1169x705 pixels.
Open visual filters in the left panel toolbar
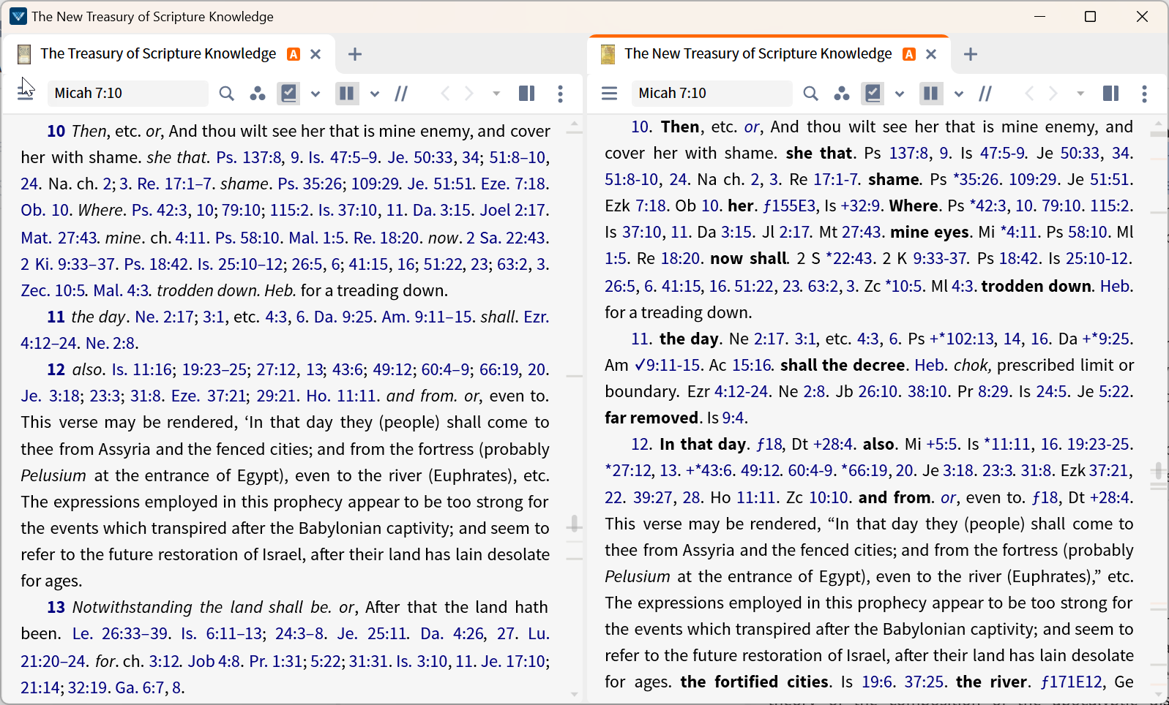pyautogui.click(x=258, y=93)
